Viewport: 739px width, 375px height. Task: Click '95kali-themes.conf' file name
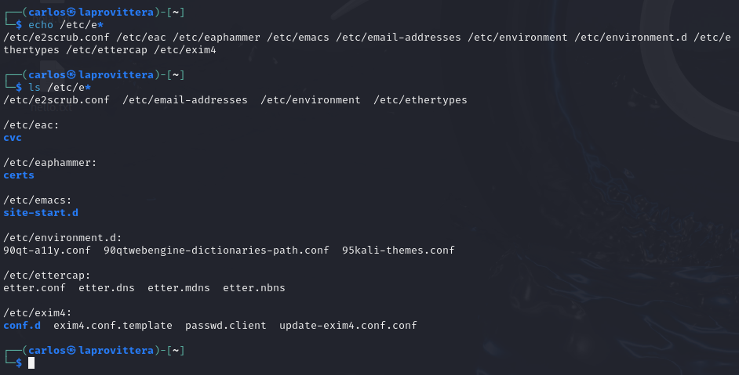pos(399,251)
